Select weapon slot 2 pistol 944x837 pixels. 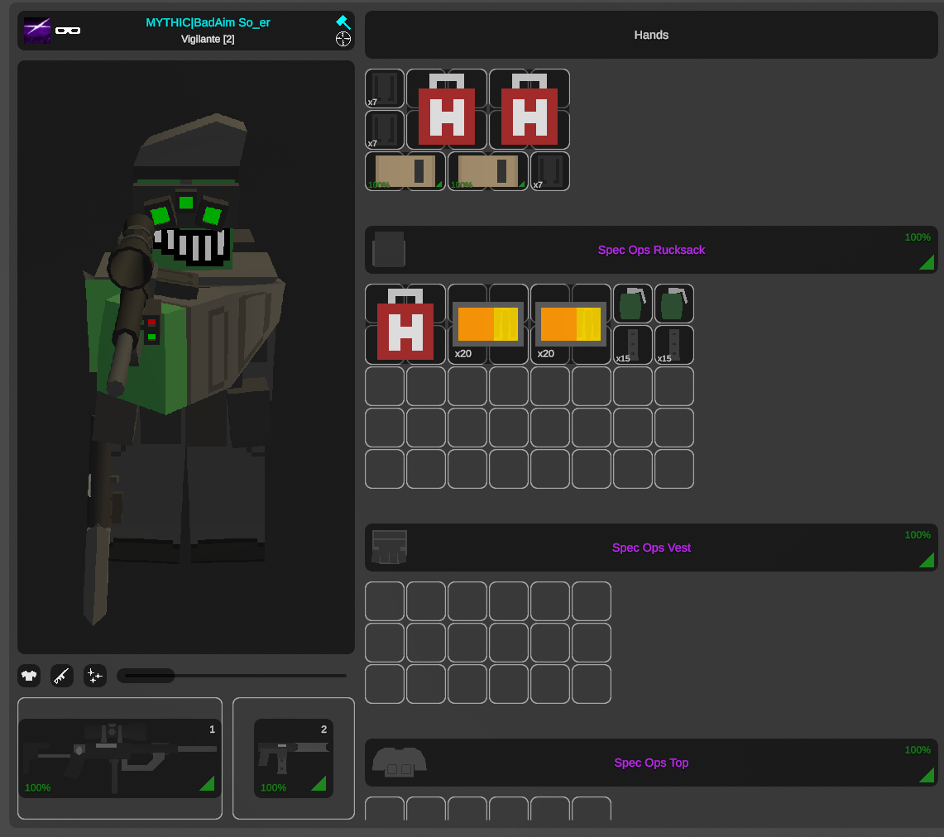click(294, 758)
